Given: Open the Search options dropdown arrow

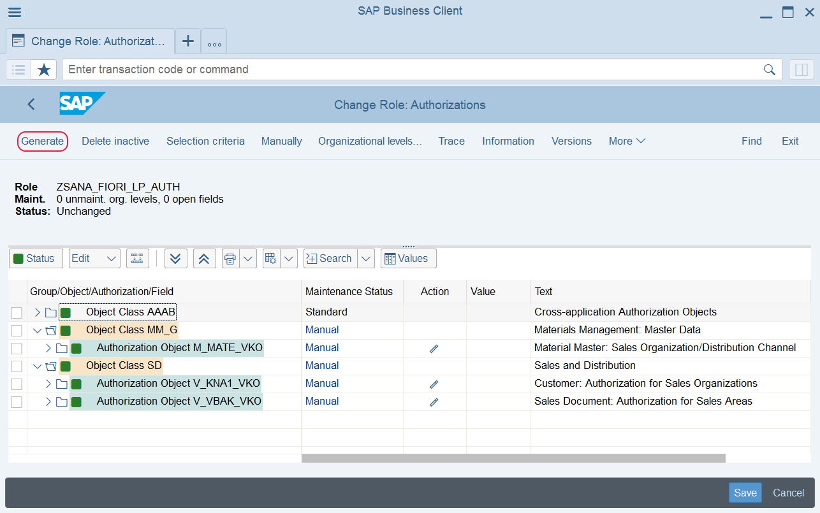Looking at the screenshot, I should [366, 258].
